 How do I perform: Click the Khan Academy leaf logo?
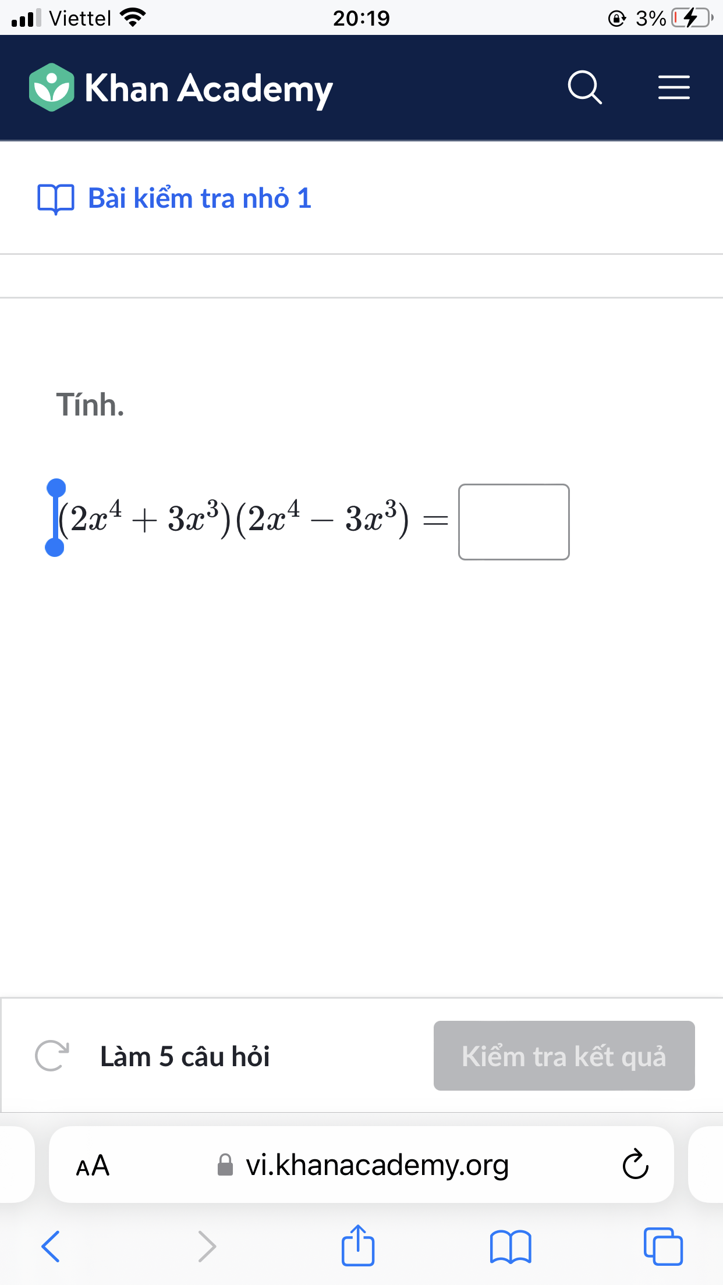tap(52, 87)
